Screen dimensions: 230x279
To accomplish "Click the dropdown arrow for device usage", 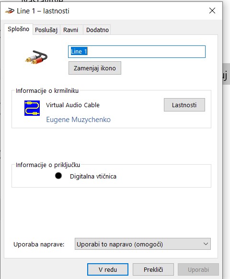I will pyautogui.click(x=206, y=244).
